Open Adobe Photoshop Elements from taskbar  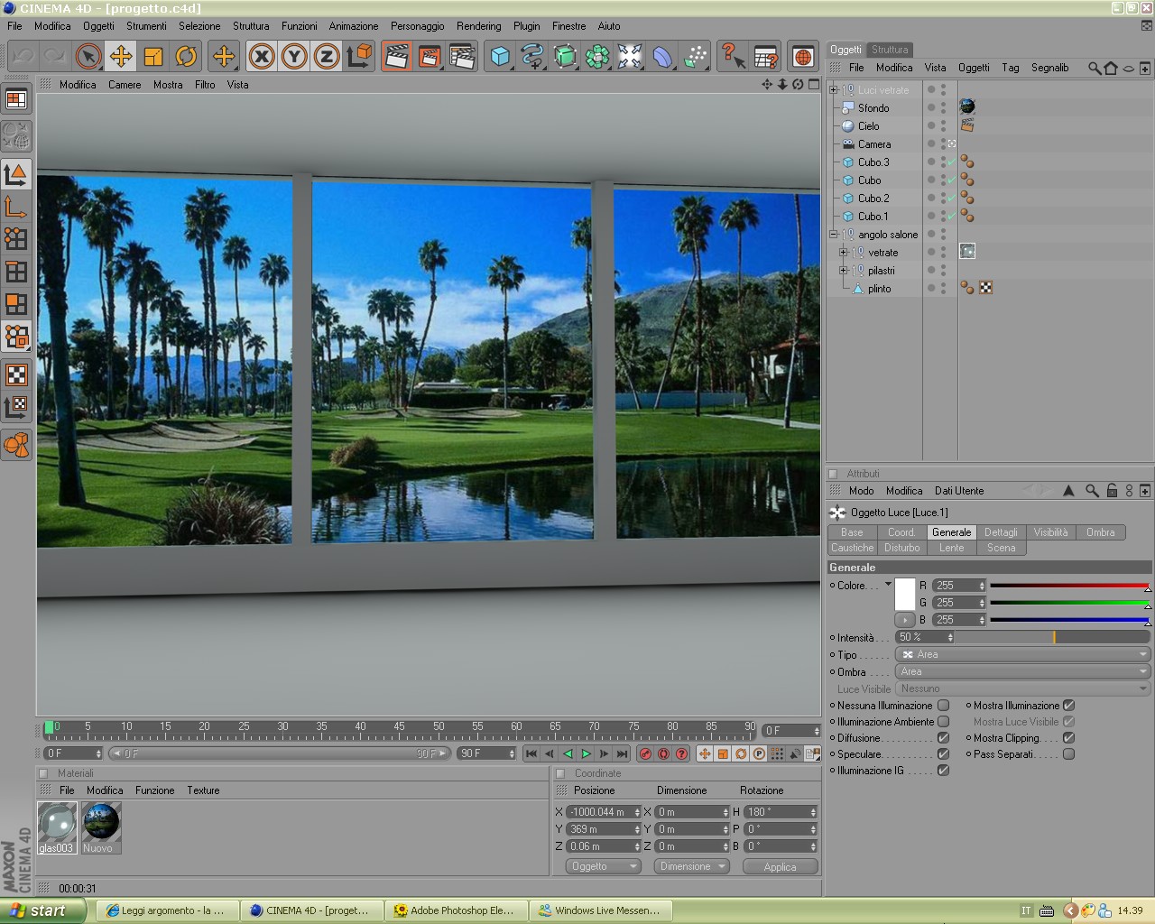pyautogui.click(x=455, y=910)
